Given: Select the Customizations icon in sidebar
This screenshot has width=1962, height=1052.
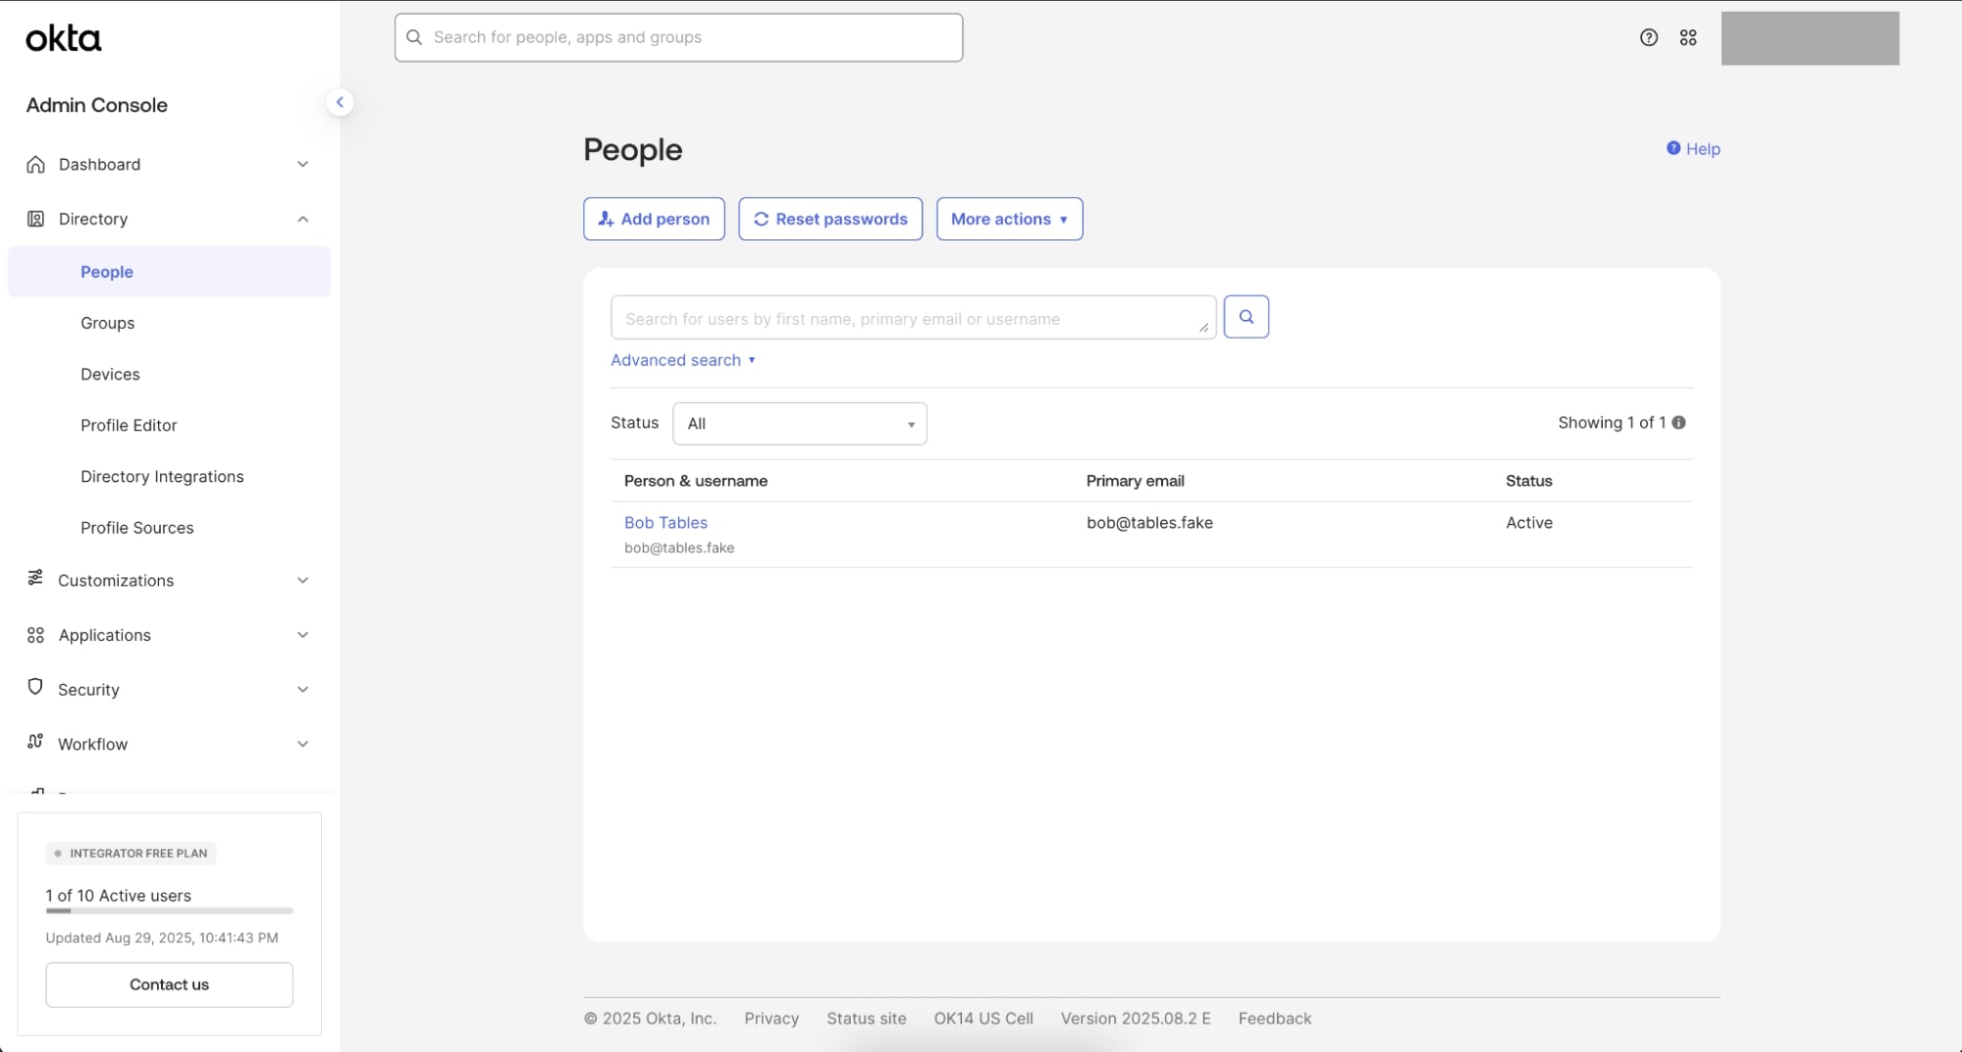Looking at the screenshot, I should pyautogui.click(x=35, y=580).
